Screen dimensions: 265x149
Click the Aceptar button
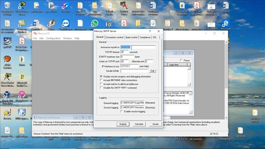[x=123, y=124]
